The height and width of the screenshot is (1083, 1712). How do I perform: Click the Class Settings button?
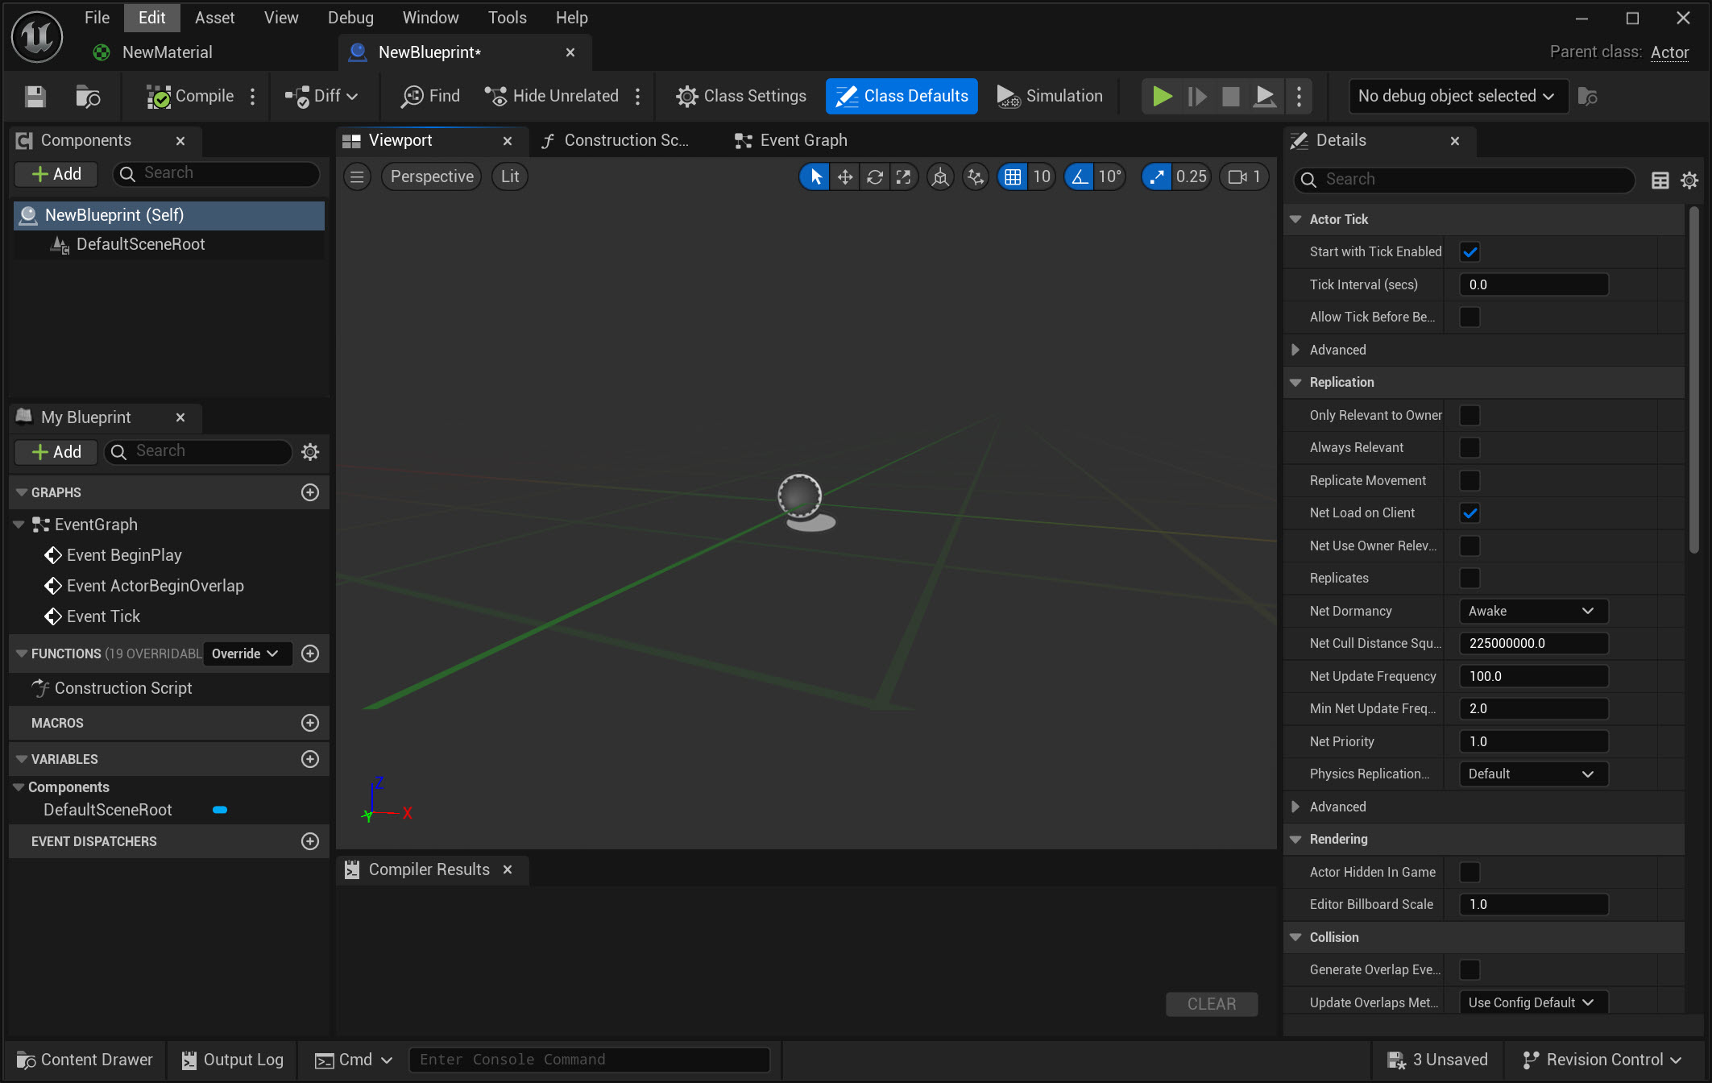(x=741, y=97)
